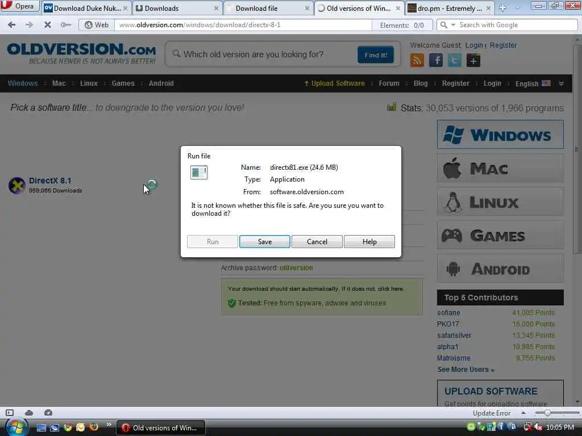Open the English language selector
The image size is (582, 436).
coord(533,83)
